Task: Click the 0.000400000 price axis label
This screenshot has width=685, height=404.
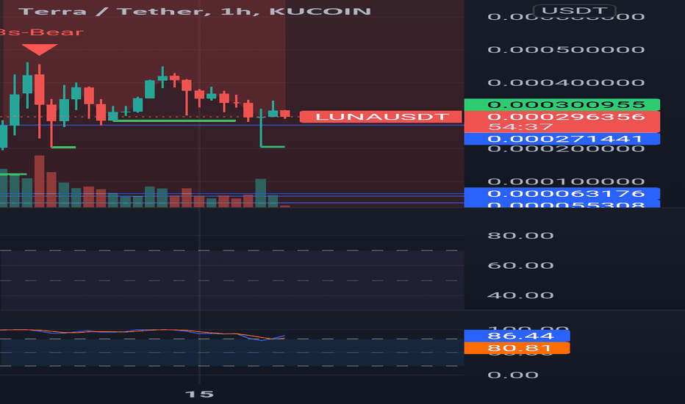Action: [566, 82]
